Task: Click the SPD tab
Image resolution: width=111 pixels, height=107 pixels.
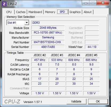Action: click(x=62, y=12)
